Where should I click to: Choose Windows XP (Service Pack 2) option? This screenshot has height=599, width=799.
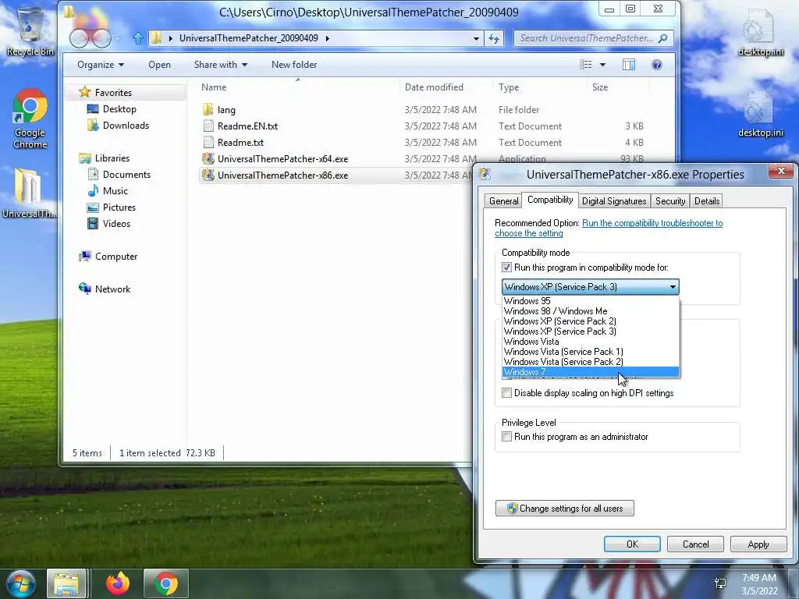[591, 321]
